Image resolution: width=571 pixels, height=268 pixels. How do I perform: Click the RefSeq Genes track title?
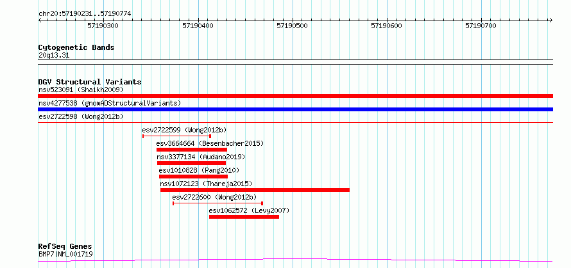(65, 247)
